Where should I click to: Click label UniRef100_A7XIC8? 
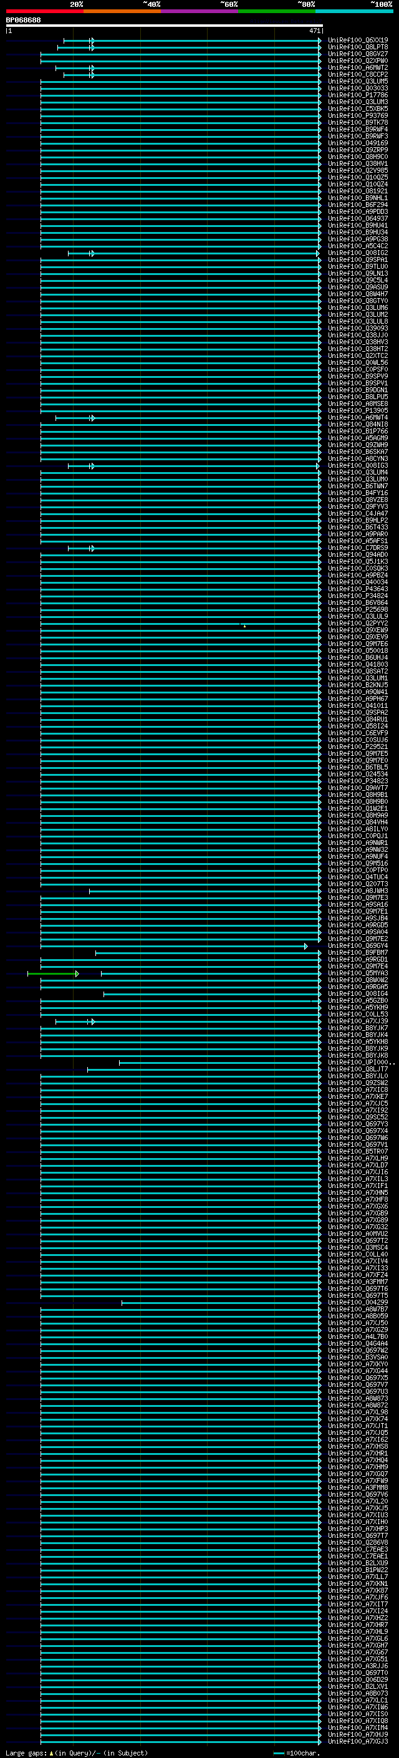point(358,1090)
